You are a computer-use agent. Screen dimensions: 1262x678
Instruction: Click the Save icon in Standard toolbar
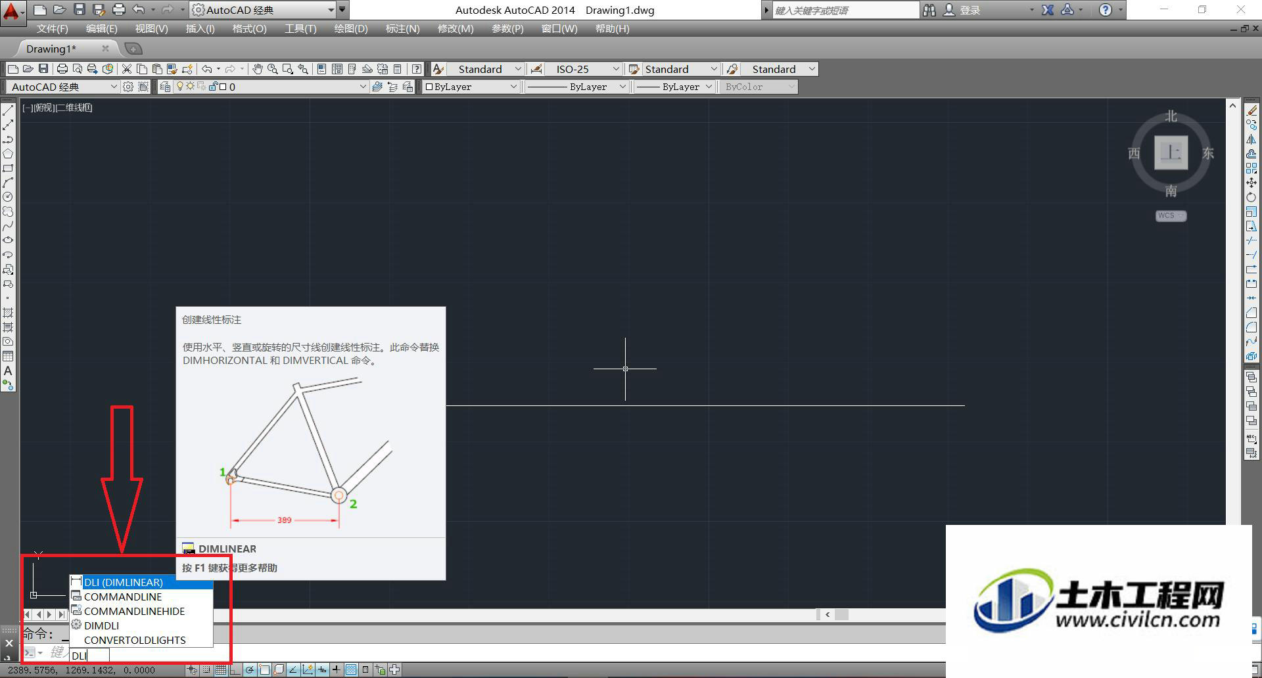click(x=43, y=69)
